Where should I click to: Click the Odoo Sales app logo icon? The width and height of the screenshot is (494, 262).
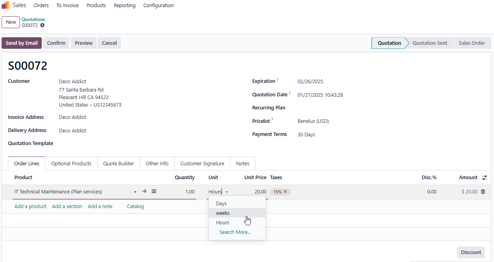pyautogui.click(x=6, y=5)
